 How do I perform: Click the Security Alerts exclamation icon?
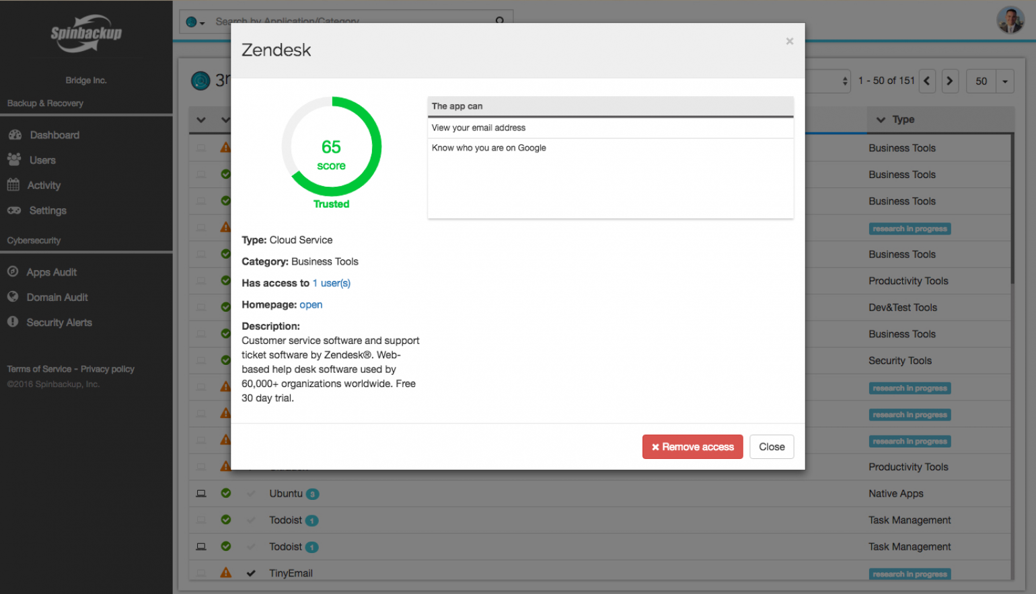pos(13,322)
